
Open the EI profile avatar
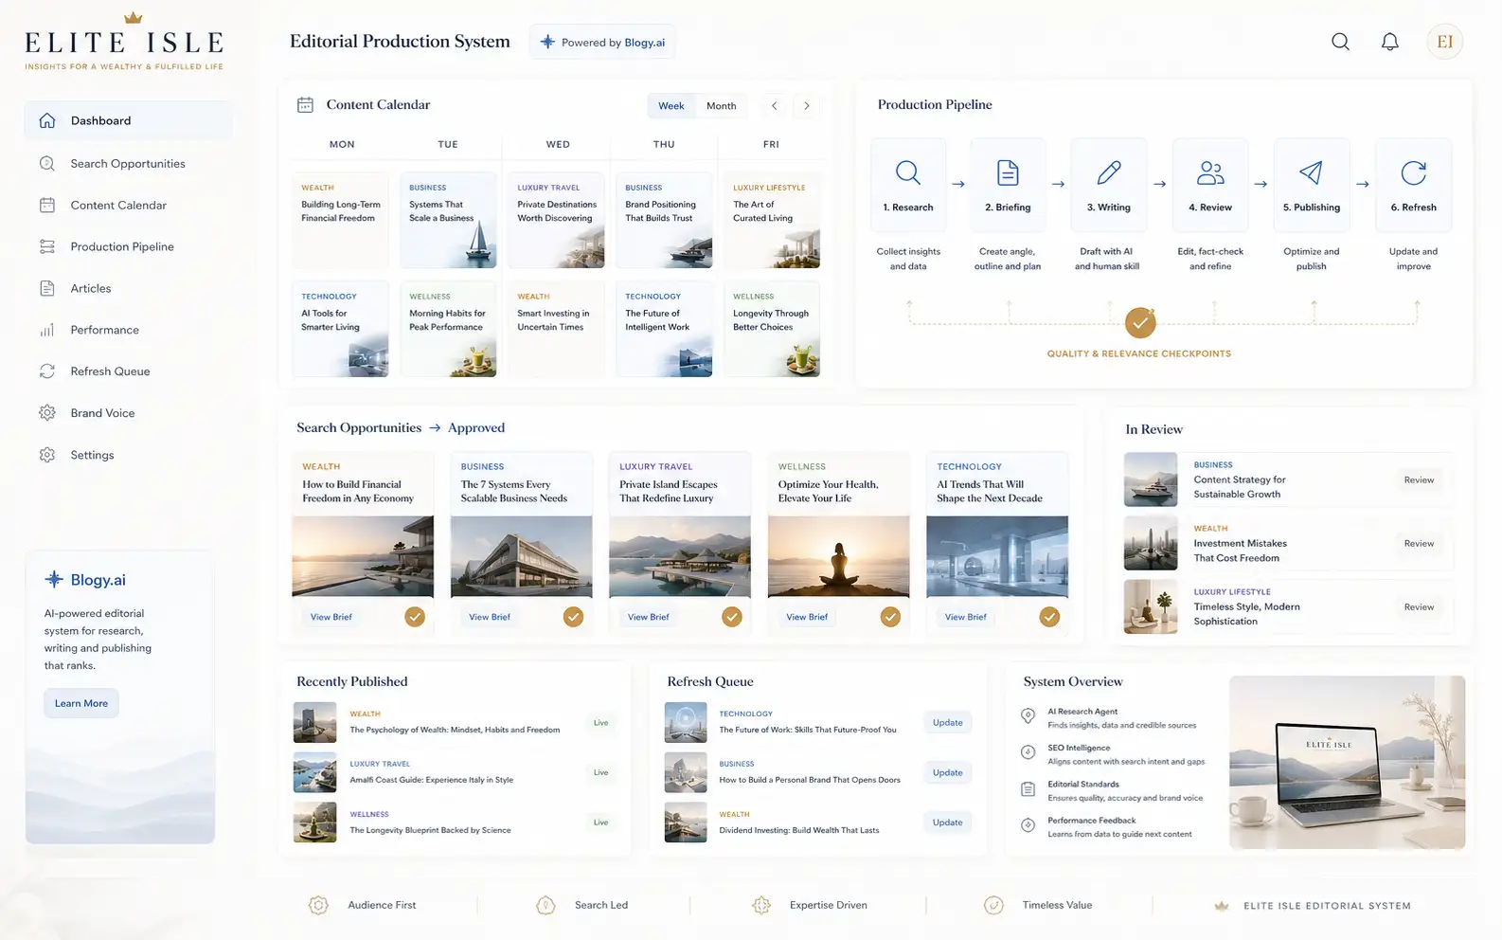coord(1444,42)
